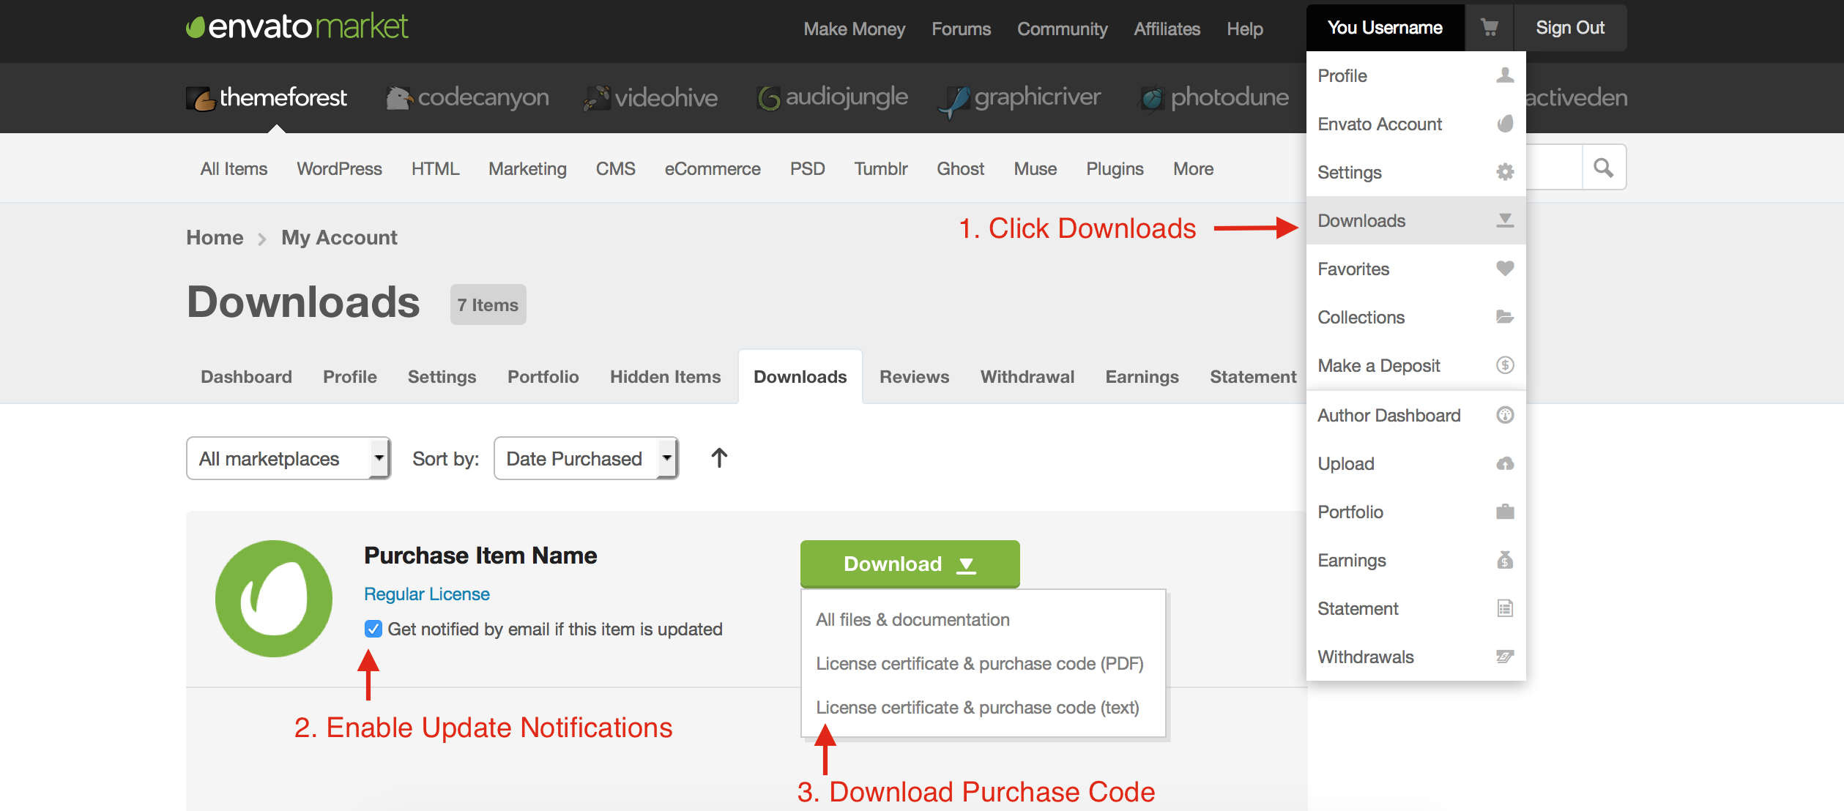The height and width of the screenshot is (811, 1844).
Task: Open the VideoHive marketplace logo
Action: click(x=650, y=97)
